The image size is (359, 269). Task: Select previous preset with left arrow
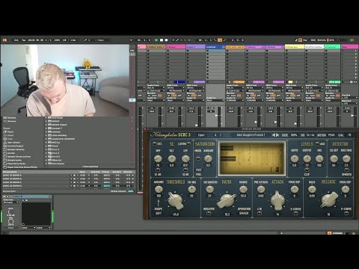pyautogui.click(x=273, y=134)
